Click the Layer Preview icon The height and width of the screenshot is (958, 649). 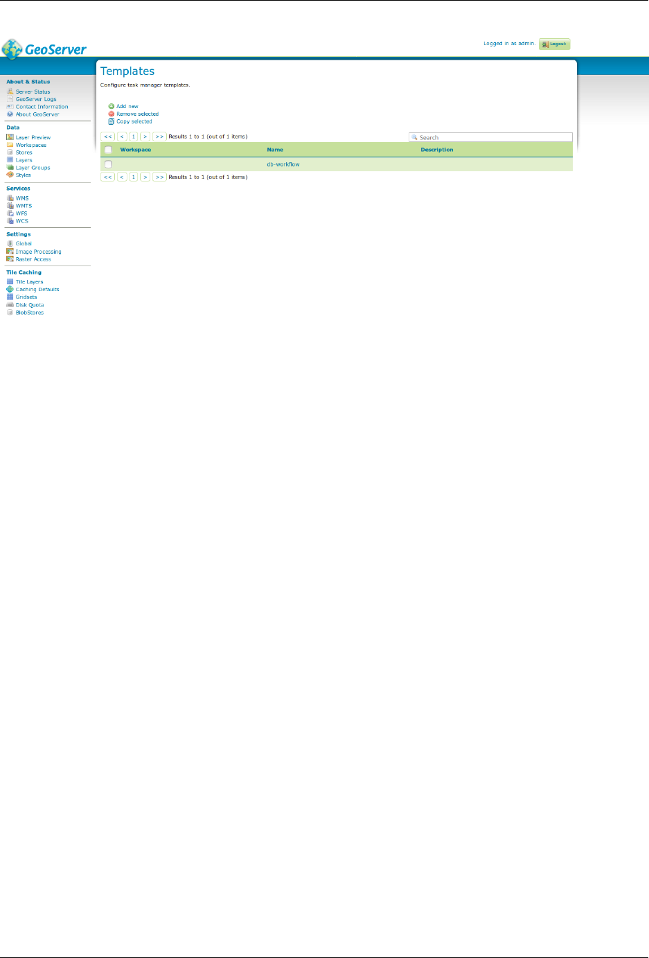pos(10,137)
